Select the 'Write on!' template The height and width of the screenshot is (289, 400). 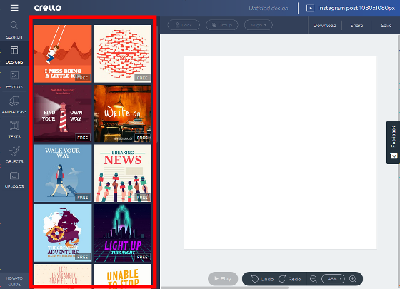pos(123,113)
